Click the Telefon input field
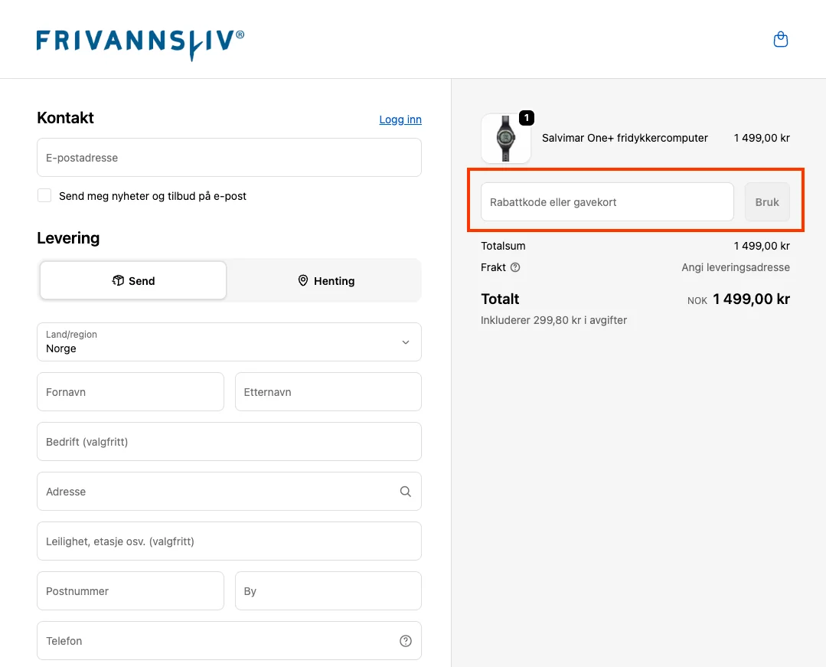This screenshot has width=826, height=667. point(229,641)
